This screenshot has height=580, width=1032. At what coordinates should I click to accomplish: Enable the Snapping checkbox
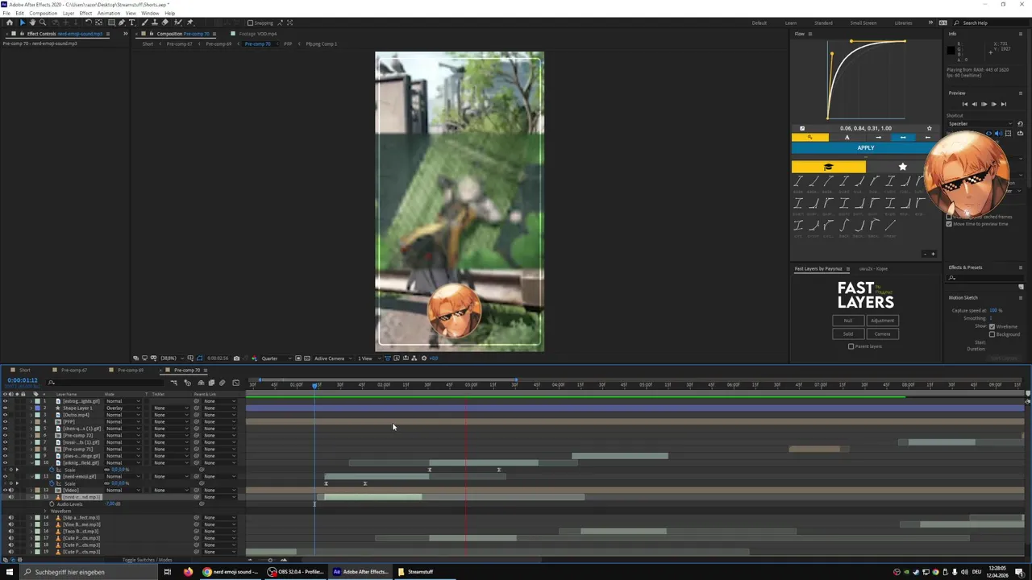[250, 23]
